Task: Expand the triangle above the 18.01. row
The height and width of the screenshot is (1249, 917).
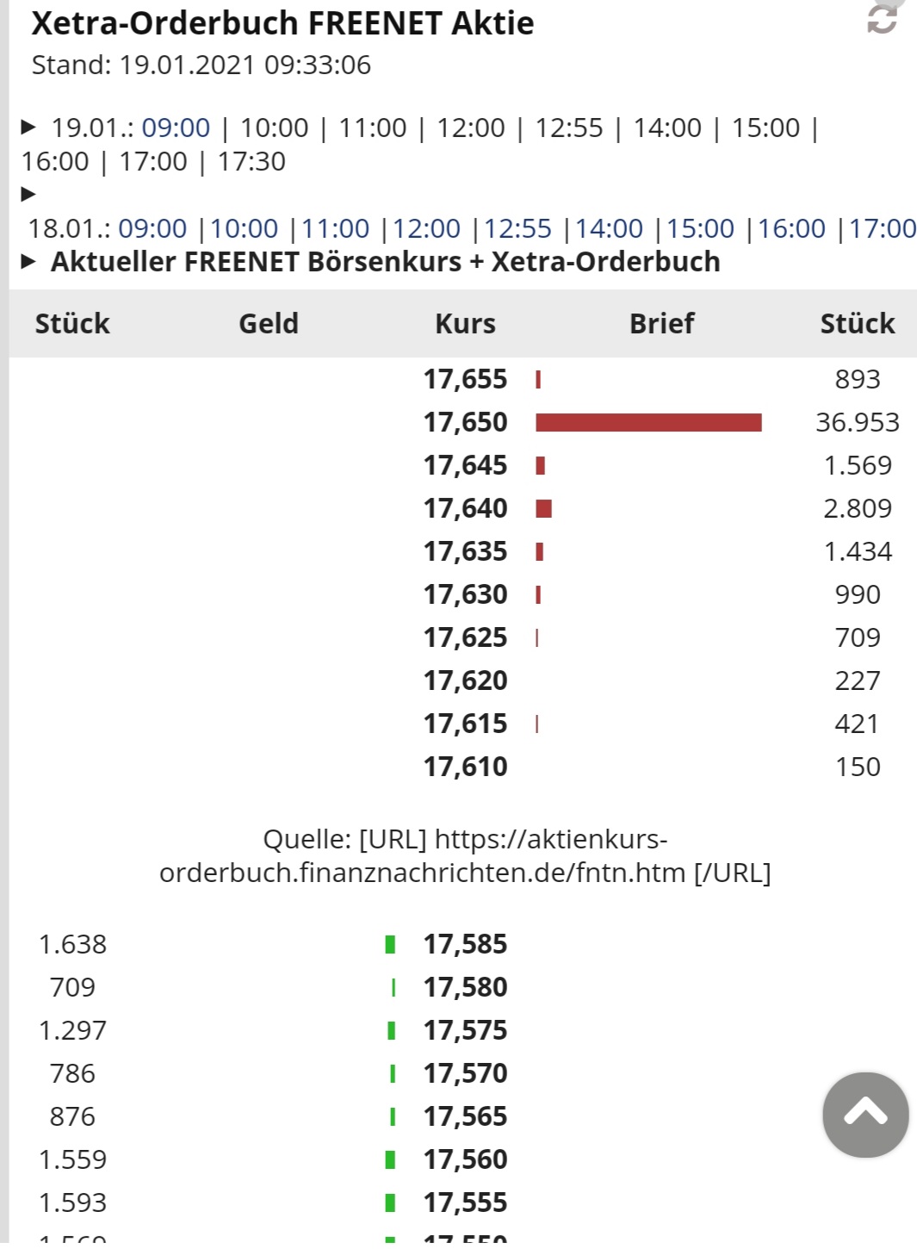Action: pos(28,194)
